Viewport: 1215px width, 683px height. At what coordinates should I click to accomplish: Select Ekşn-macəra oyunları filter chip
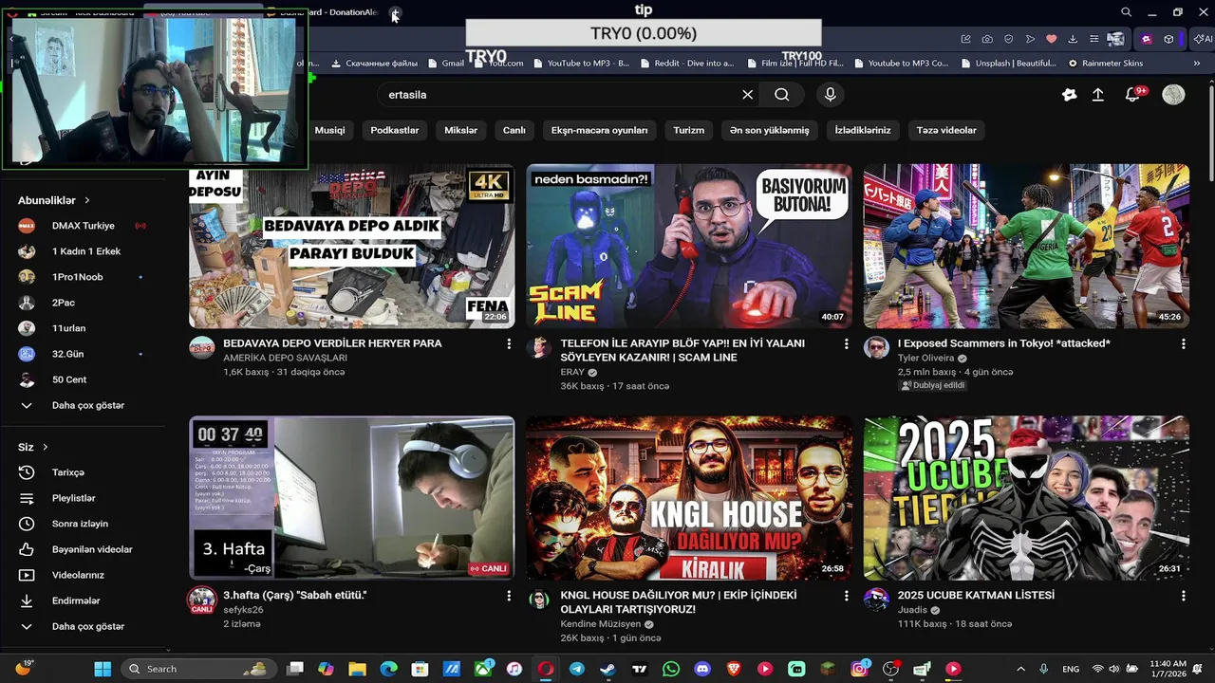599,130
